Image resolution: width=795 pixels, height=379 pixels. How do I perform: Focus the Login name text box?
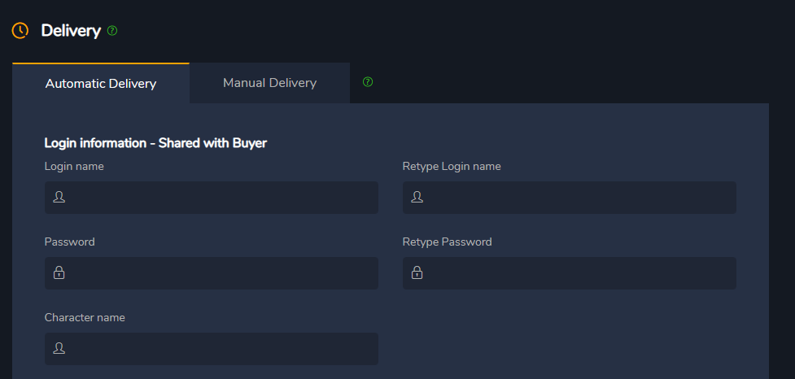(220, 198)
